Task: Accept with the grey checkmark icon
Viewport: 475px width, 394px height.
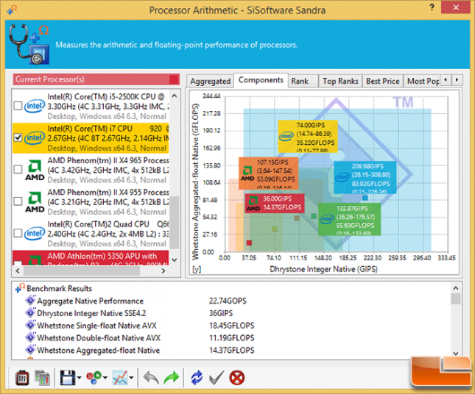Action: [x=217, y=378]
